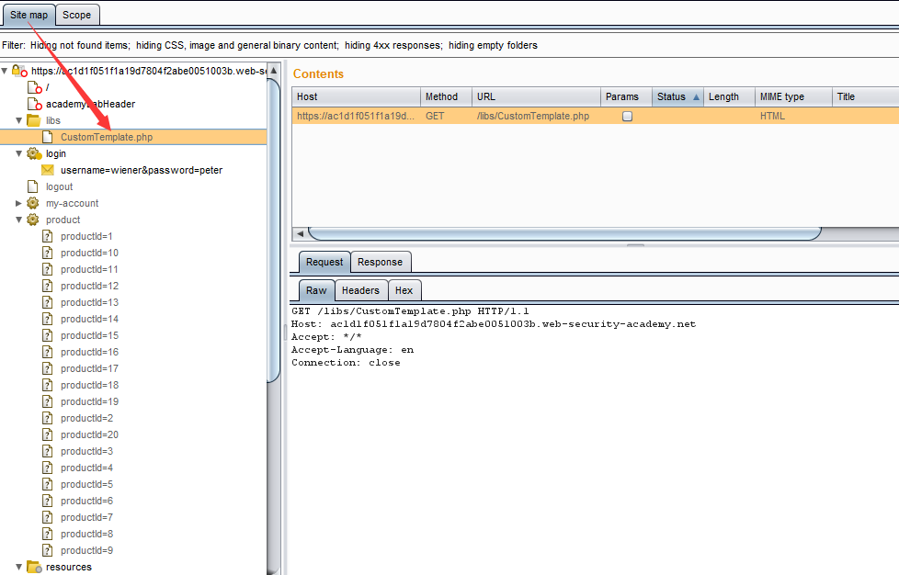Switch to the Scope tab
The image size is (899, 575).
pos(77,15)
